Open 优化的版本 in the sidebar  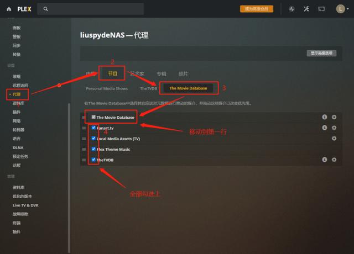tap(22, 197)
